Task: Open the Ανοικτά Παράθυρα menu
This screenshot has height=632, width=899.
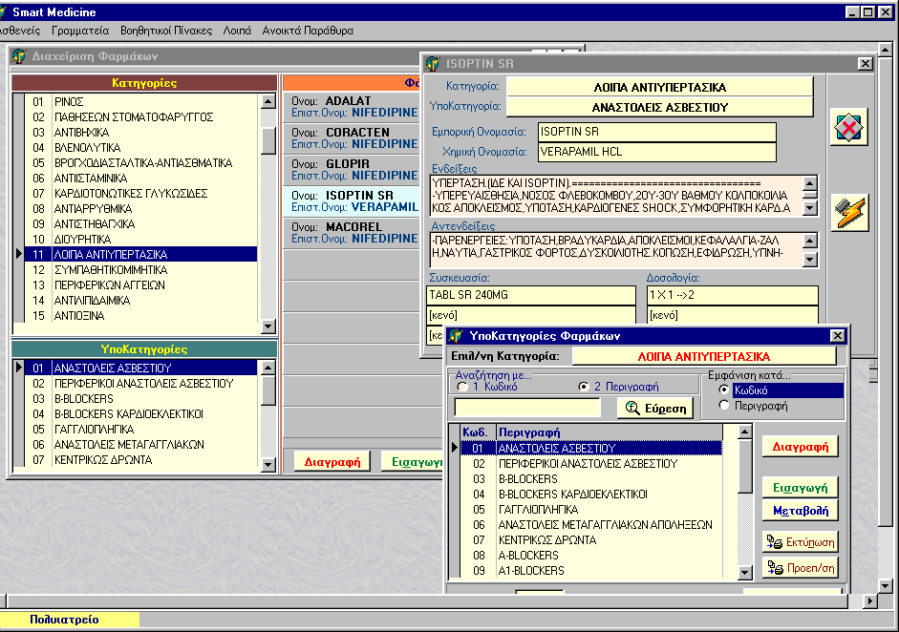Action: (308, 31)
